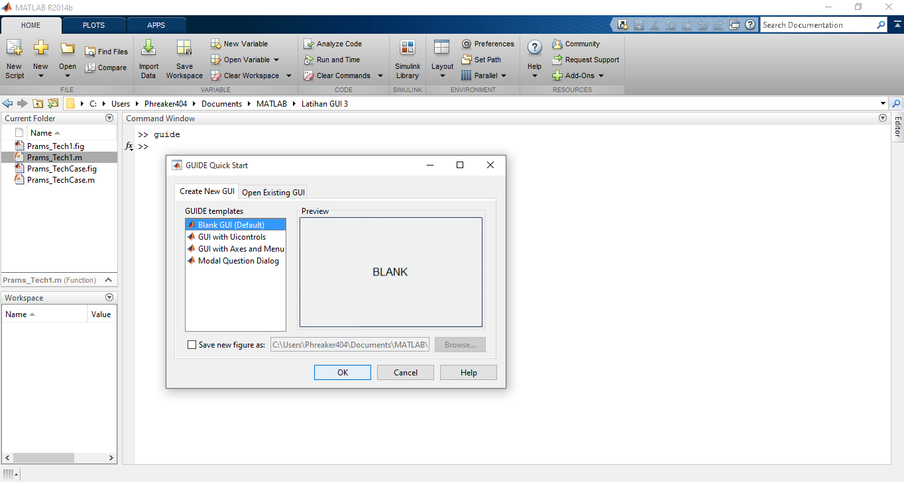Confirm with the OK button

tap(342, 371)
